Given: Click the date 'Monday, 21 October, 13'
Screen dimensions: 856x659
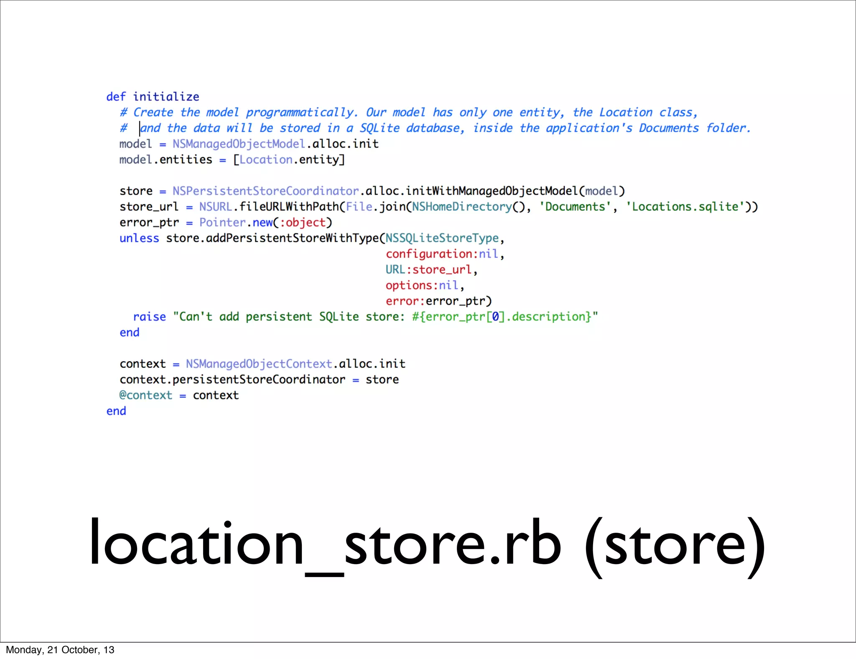Looking at the screenshot, I should click(x=60, y=650).
